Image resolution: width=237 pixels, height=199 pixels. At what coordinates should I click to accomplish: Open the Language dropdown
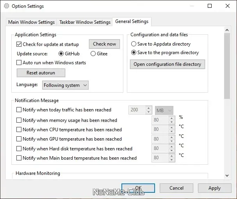coord(65,85)
